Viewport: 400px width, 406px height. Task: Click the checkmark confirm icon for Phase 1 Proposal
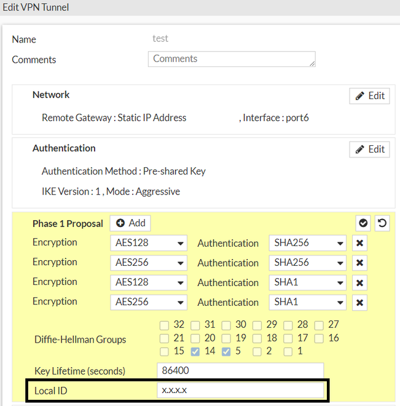coord(363,223)
